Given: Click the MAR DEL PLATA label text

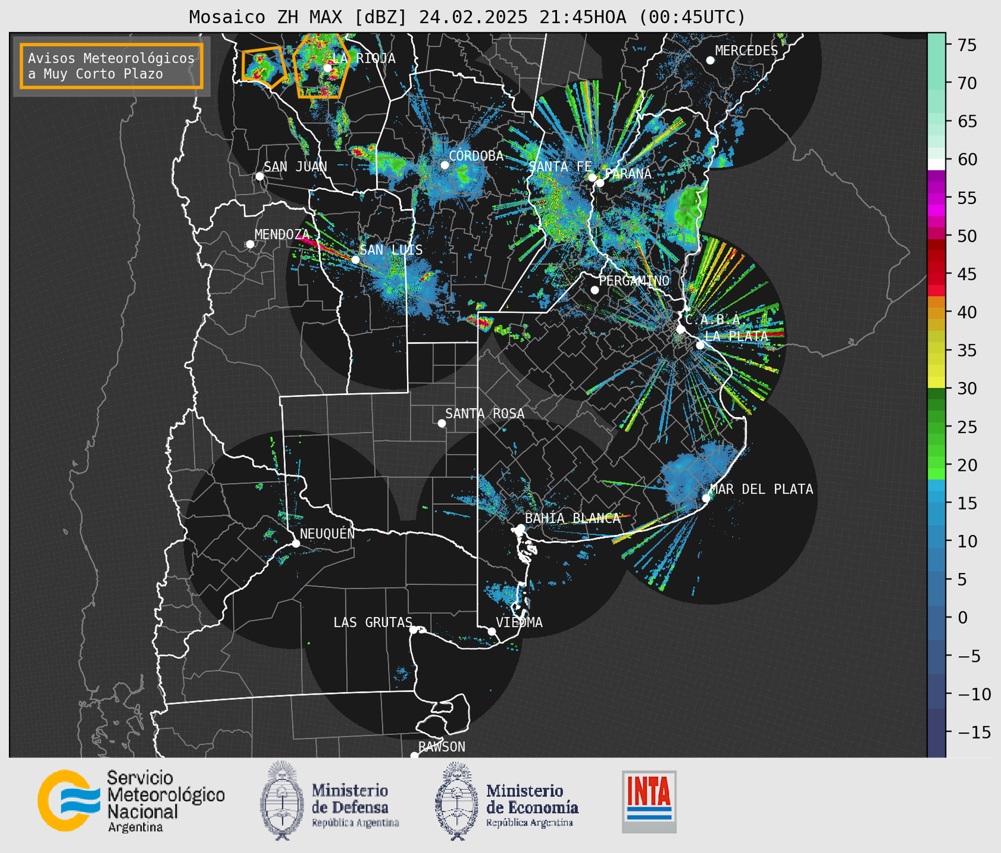Looking at the screenshot, I should pos(761,489).
